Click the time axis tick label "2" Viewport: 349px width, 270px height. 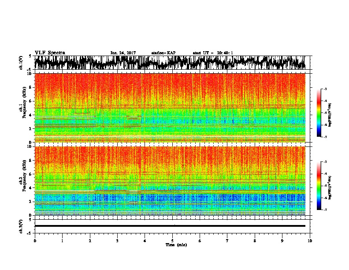90,241
